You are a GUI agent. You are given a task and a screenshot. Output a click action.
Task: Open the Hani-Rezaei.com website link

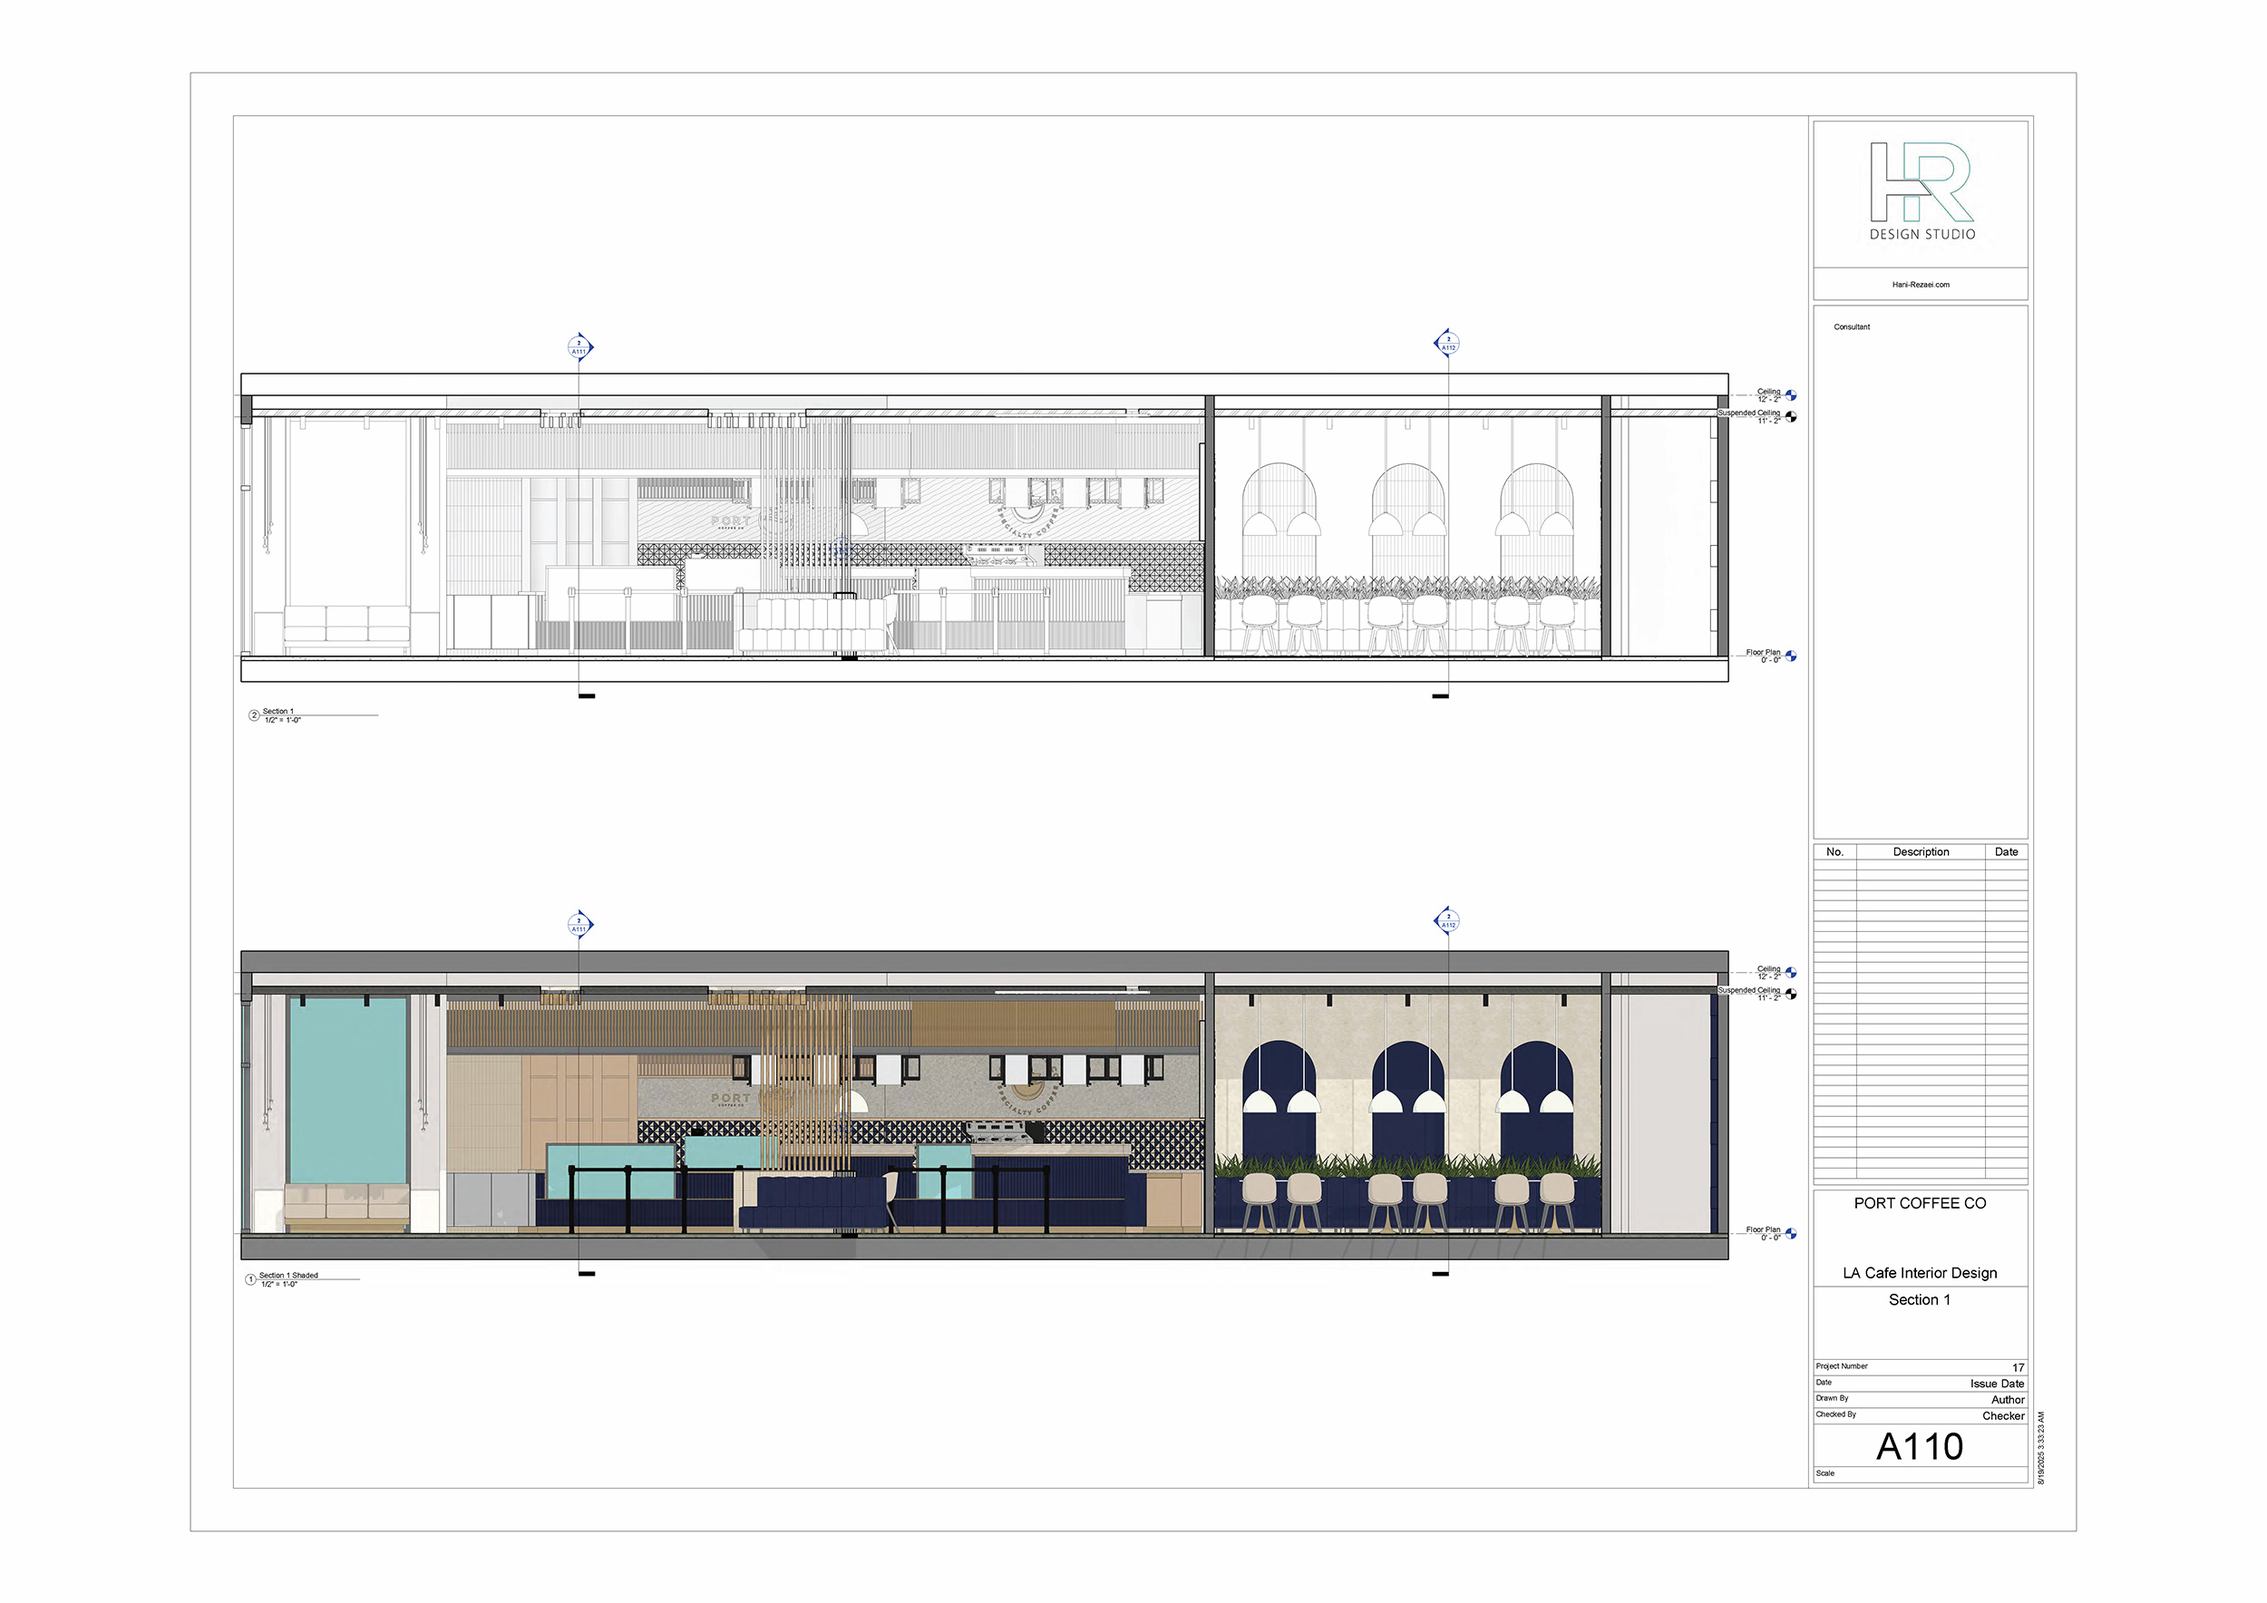(x=1921, y=285)
